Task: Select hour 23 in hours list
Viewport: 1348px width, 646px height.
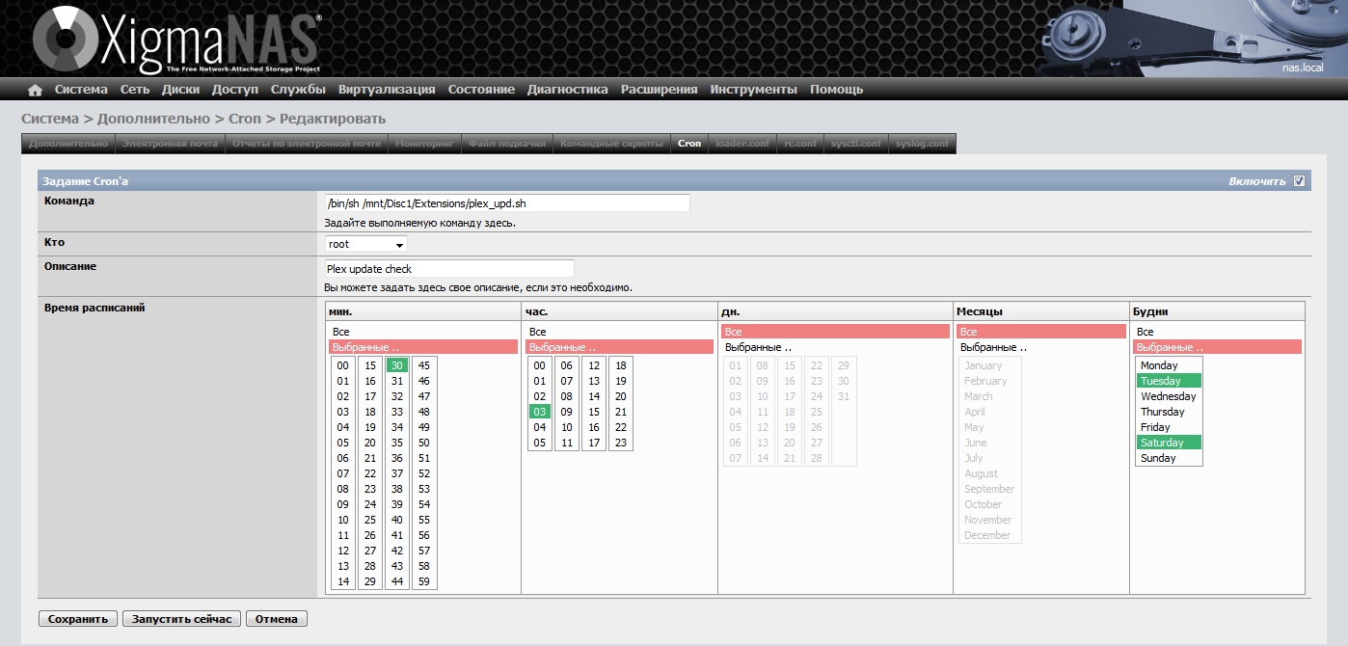Action: [621, 443]
